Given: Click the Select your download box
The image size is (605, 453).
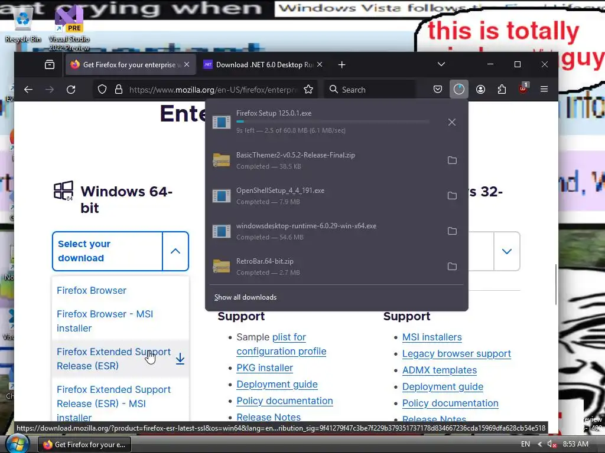Looking at the screenshot, I should coord(108,251).
